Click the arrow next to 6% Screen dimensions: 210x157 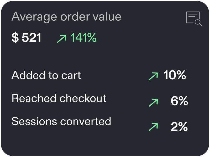coord(153,103)
